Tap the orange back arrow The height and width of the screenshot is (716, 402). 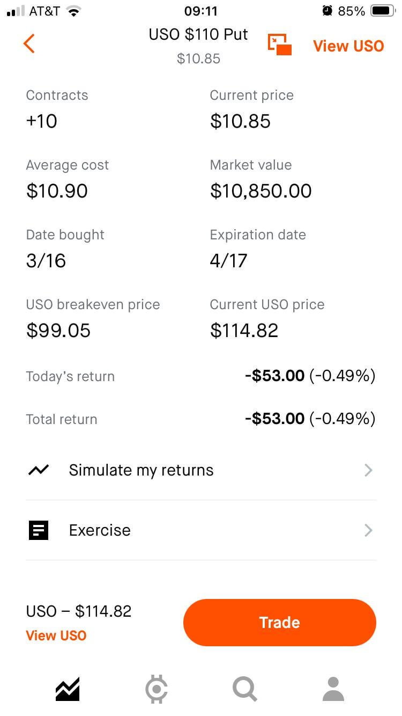[29, 43]
